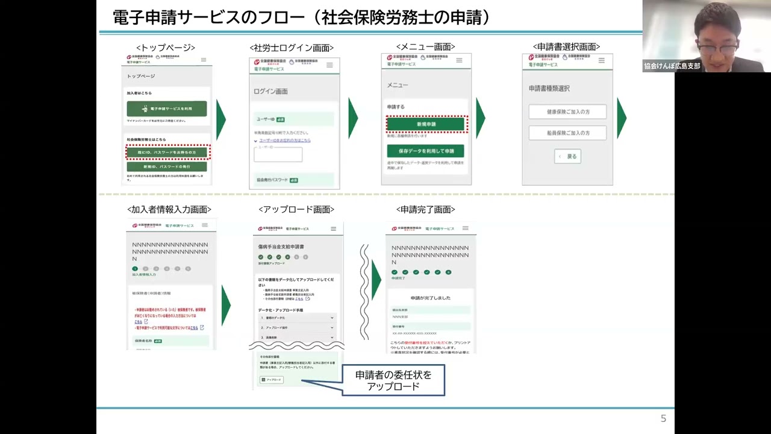Click 保存データを利用して申請 button

coord(426,151)
